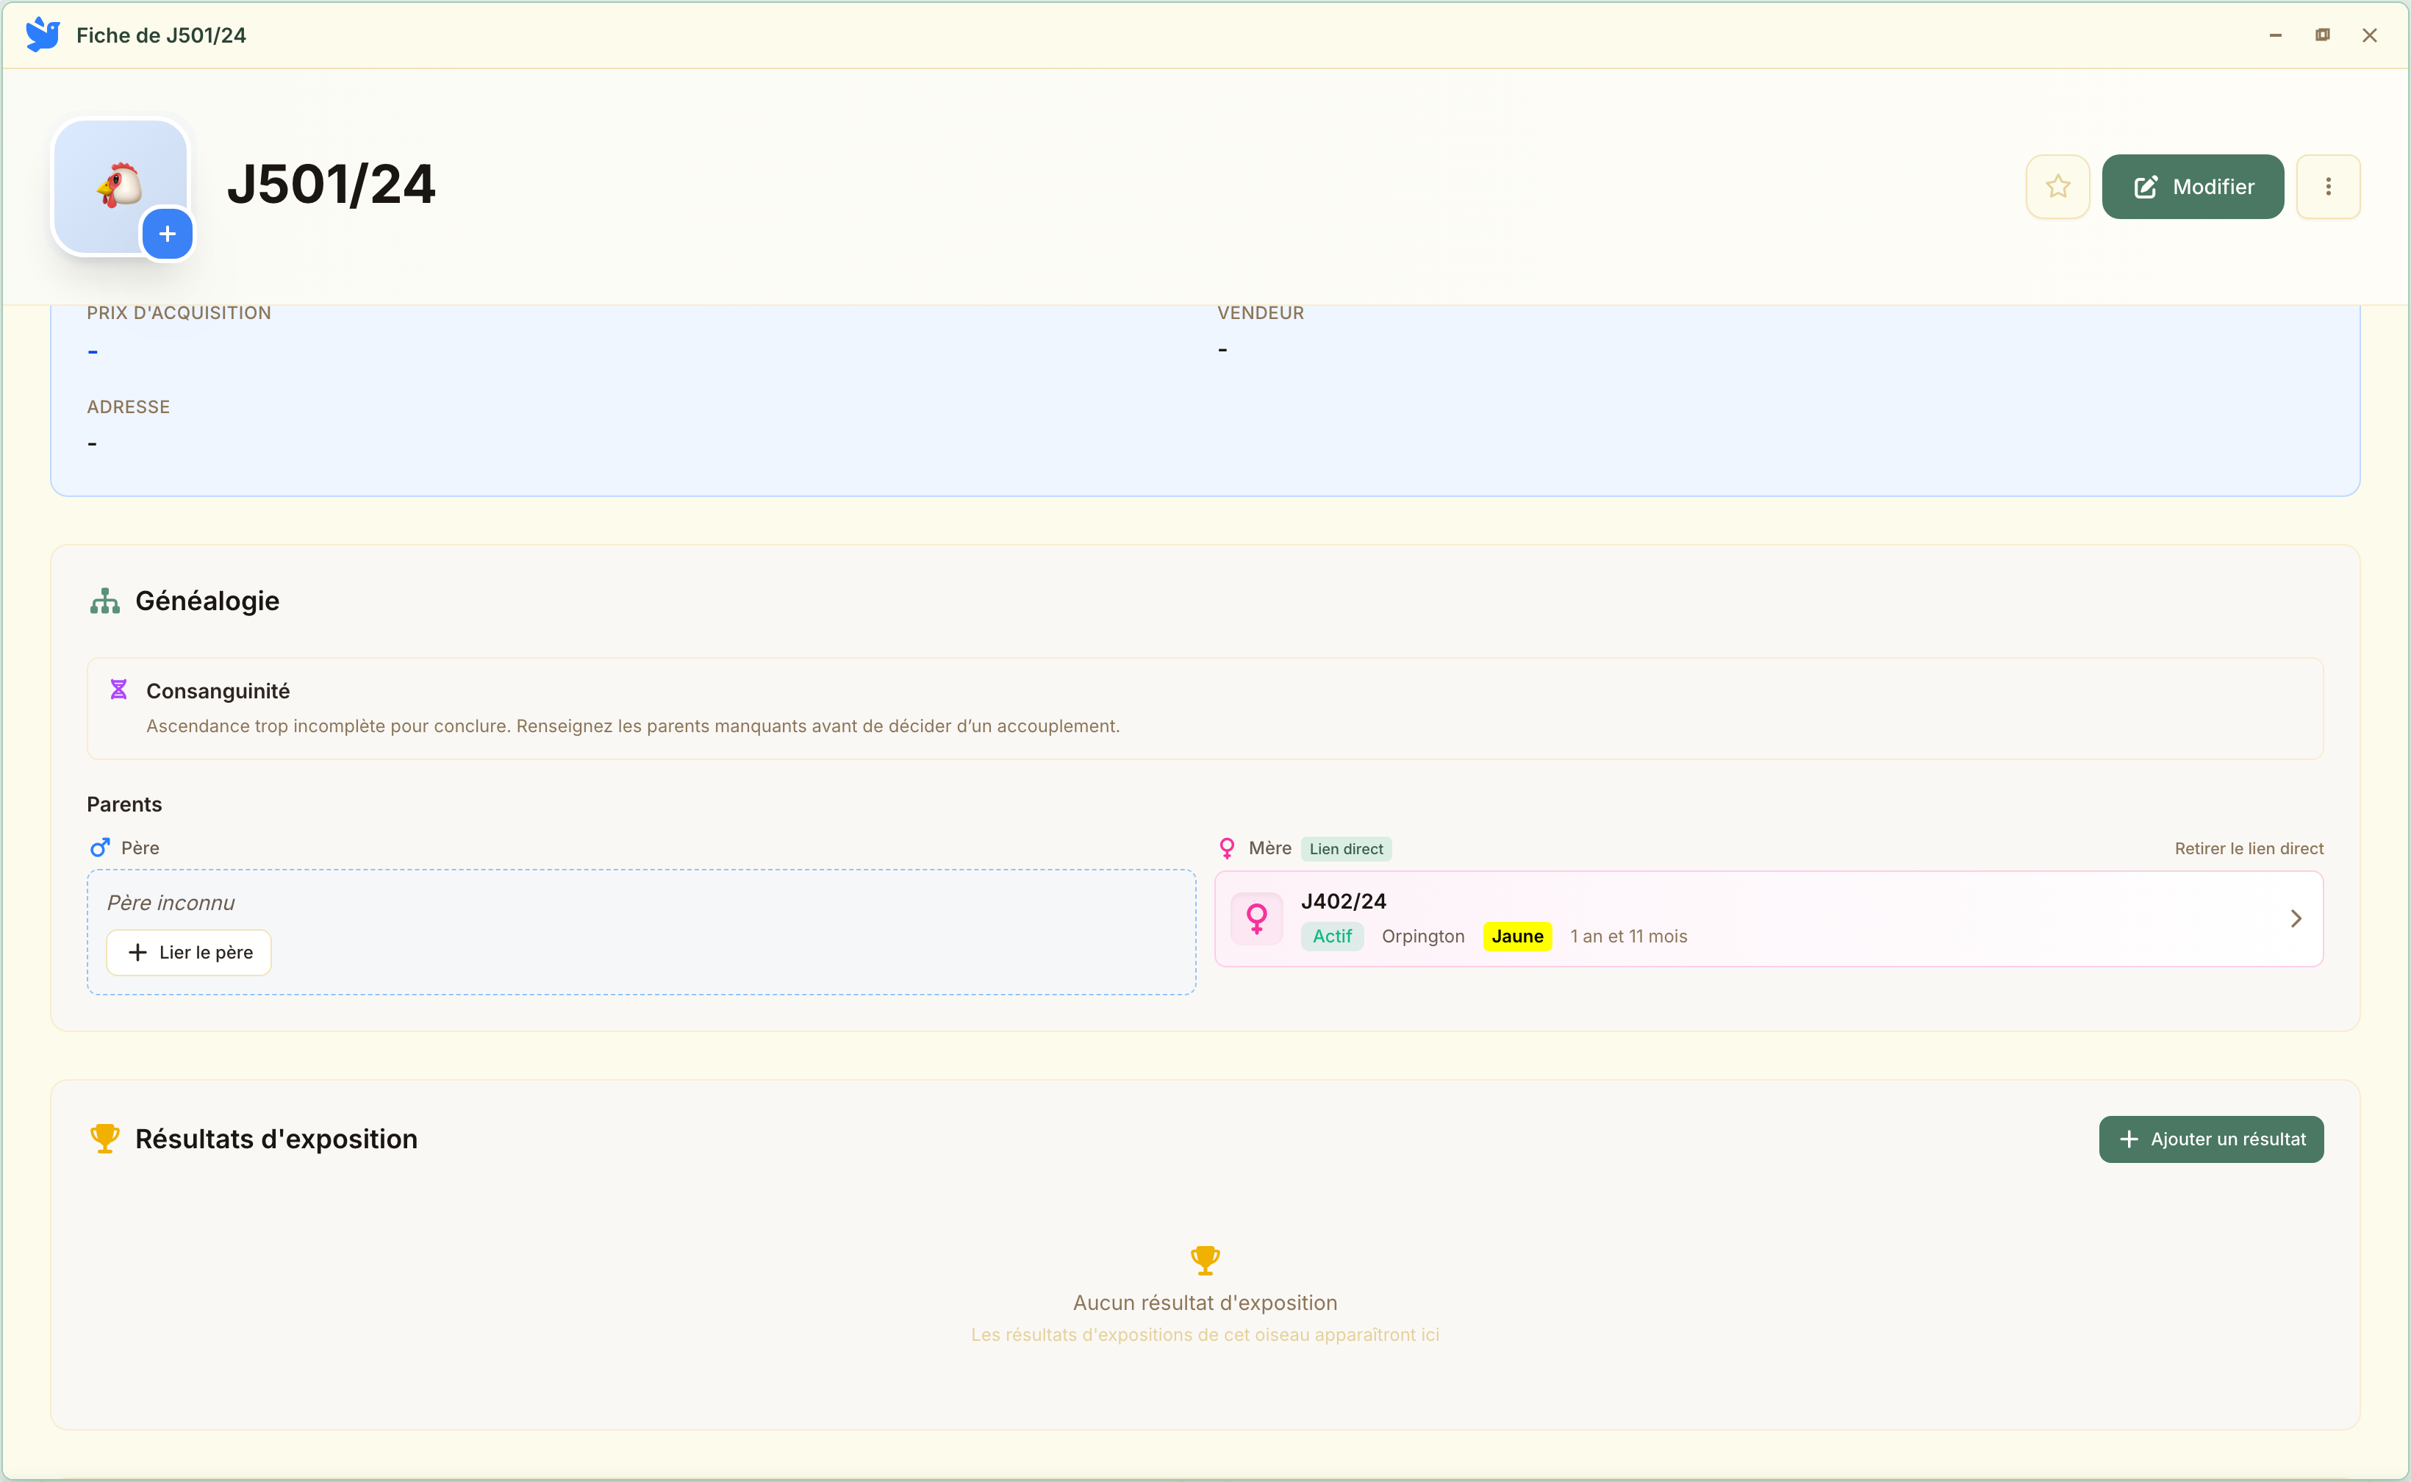Screen dimensions: 2411x1482
Task: Mark J501/24 as favorite with star icon
Action: coord(2057,186)
